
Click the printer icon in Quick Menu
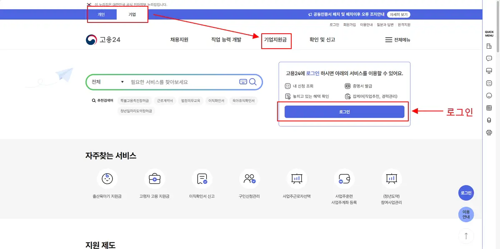[489, 133]
